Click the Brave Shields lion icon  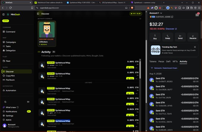click(132, 8)
